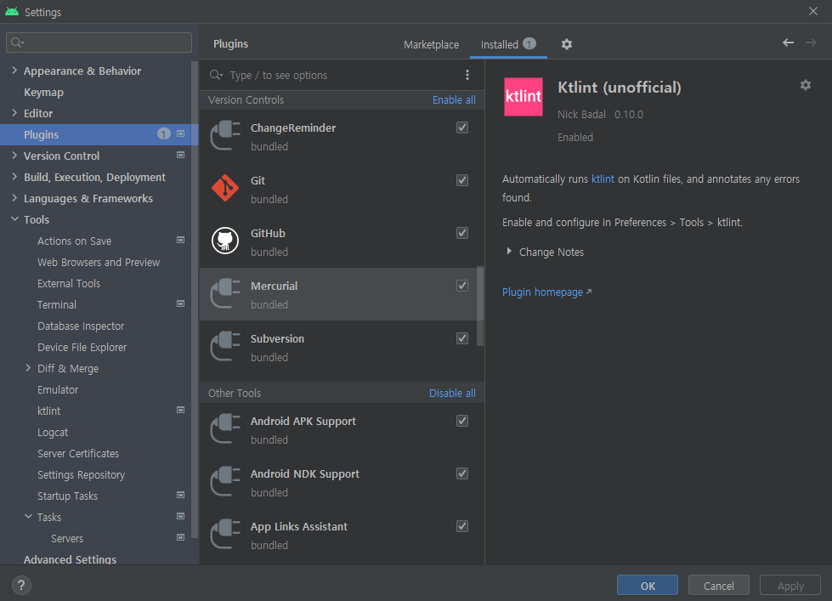
Task: Click project-level icon beside Servers
Action: tap(180, 537)
